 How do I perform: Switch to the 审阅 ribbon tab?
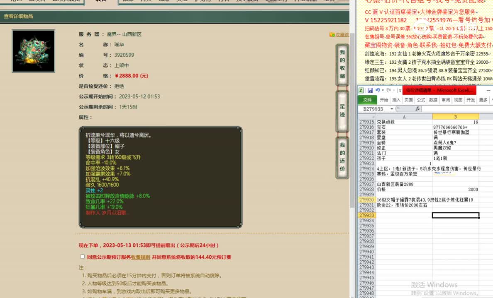[x=446, y=100]
